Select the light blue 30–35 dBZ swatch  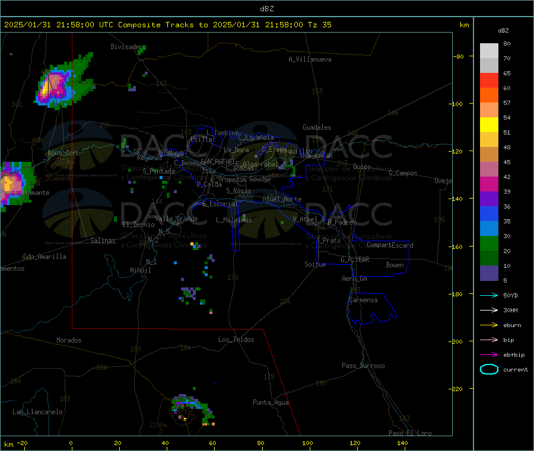[x=489, y=229]
